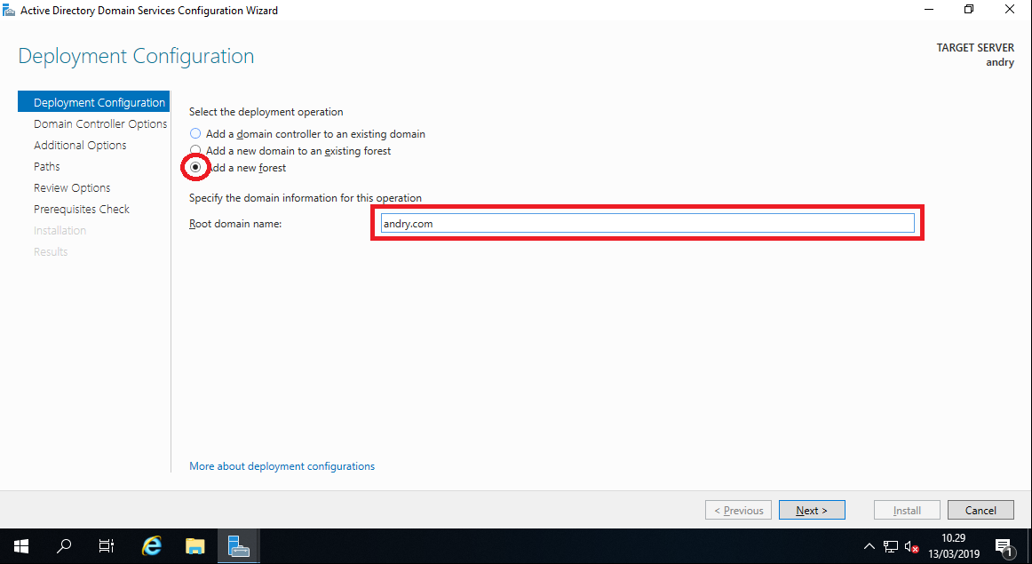This screenshot has width=1032, height=564.
Task: Click the Select the deployment operation text
Action: click(266, 112)
